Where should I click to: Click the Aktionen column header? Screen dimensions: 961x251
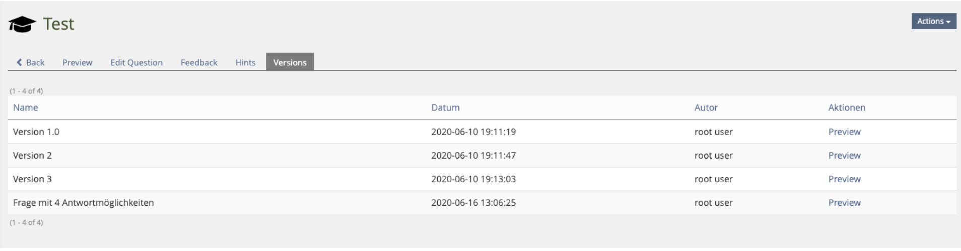[x=847, y=107]
